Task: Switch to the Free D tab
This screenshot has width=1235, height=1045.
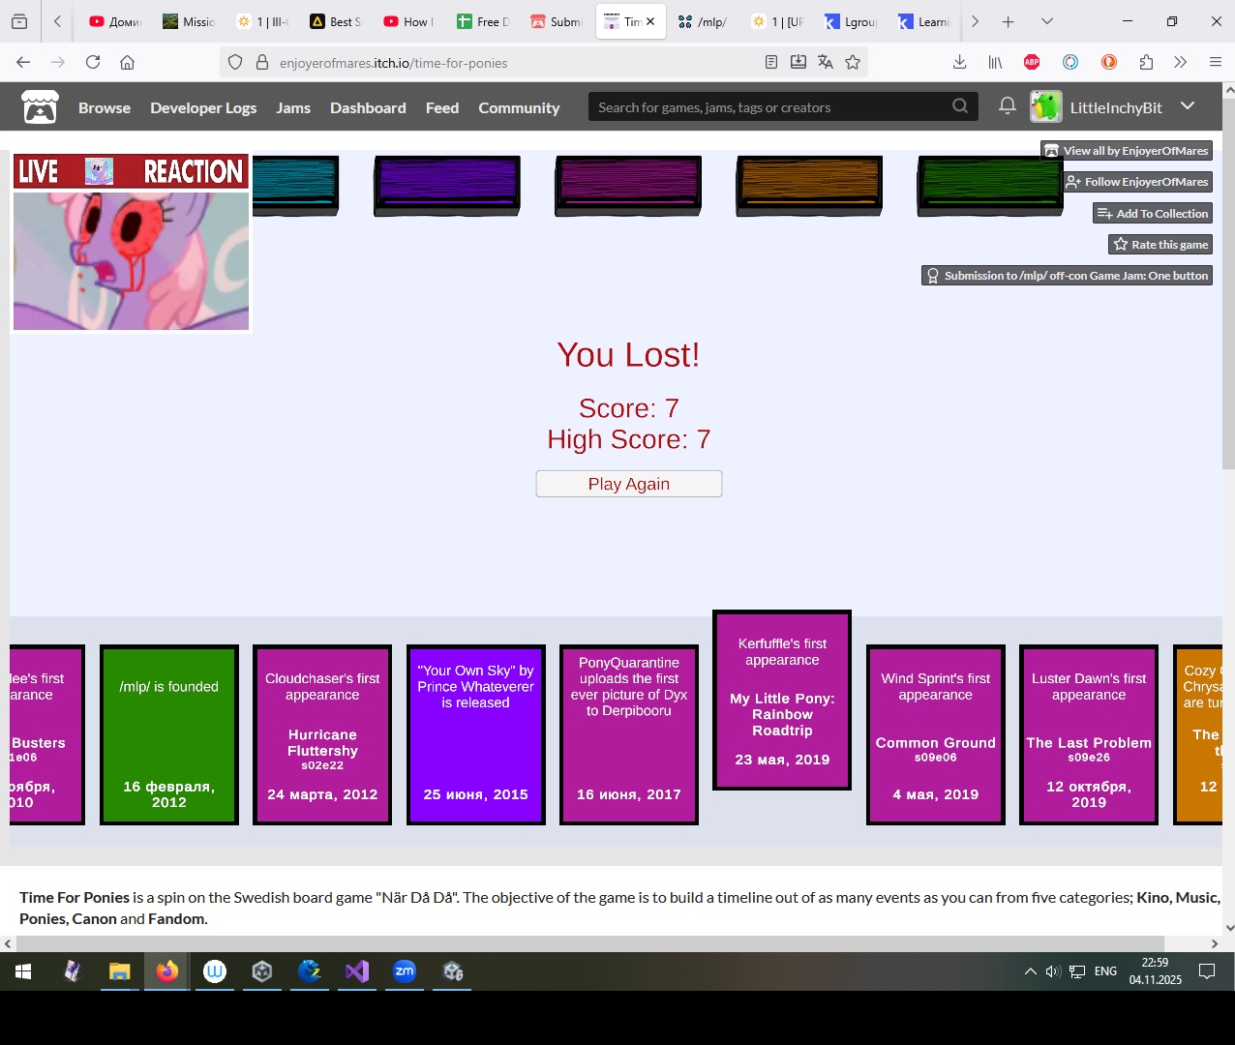Action: (483, 21)
